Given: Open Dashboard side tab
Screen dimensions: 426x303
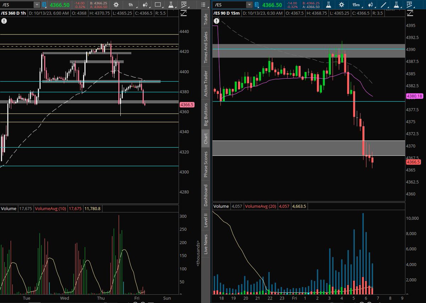Looking at the screenshot, I should coord(206,195).
